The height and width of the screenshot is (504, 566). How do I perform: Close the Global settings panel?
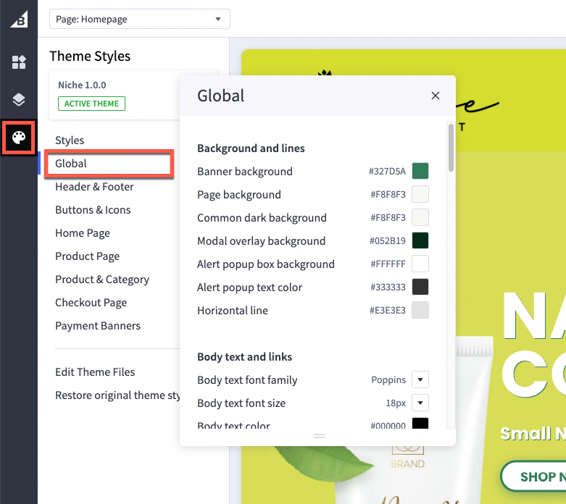(x=436, y=96)
